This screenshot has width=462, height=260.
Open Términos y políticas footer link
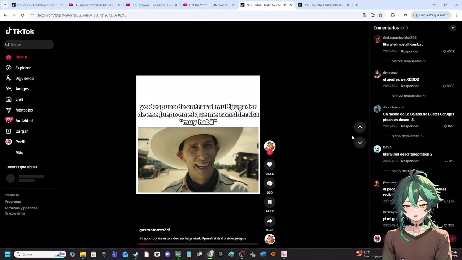21,208
